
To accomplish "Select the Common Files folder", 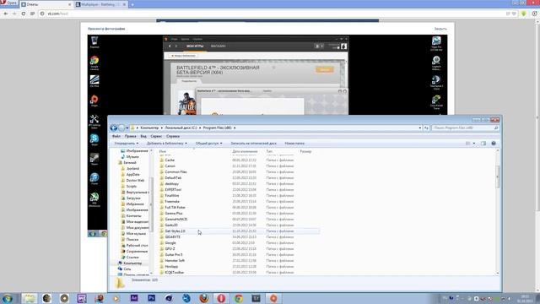I will click(175, 172).
